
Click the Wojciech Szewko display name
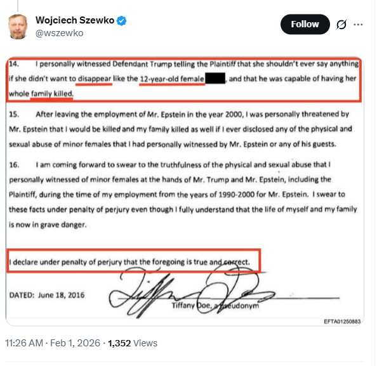pyautogui.click(x=75, y=20)
